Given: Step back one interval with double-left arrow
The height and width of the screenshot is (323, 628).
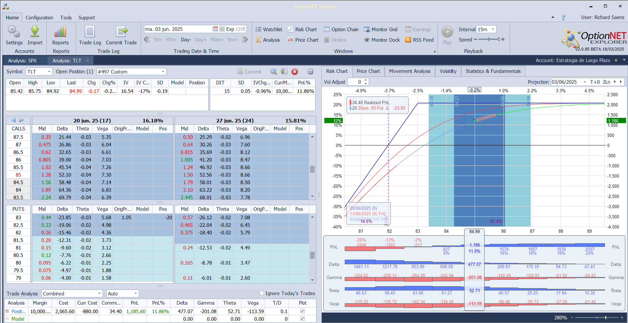Looking at the screenshot, I should [x=147, y=39].
